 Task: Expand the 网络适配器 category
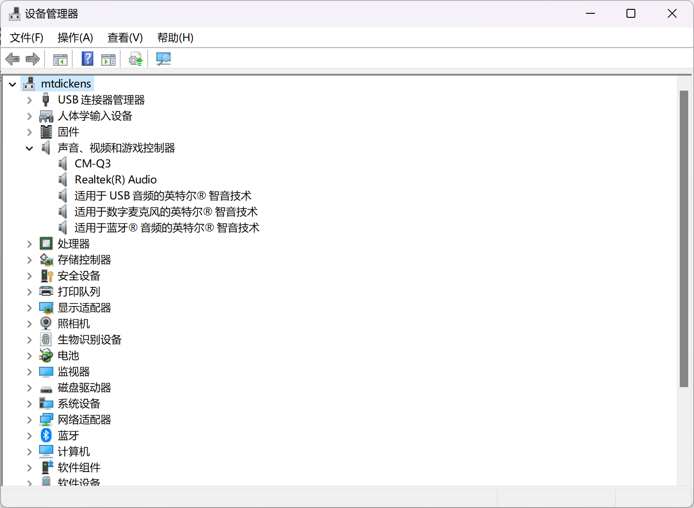click(x=29, y=420)
